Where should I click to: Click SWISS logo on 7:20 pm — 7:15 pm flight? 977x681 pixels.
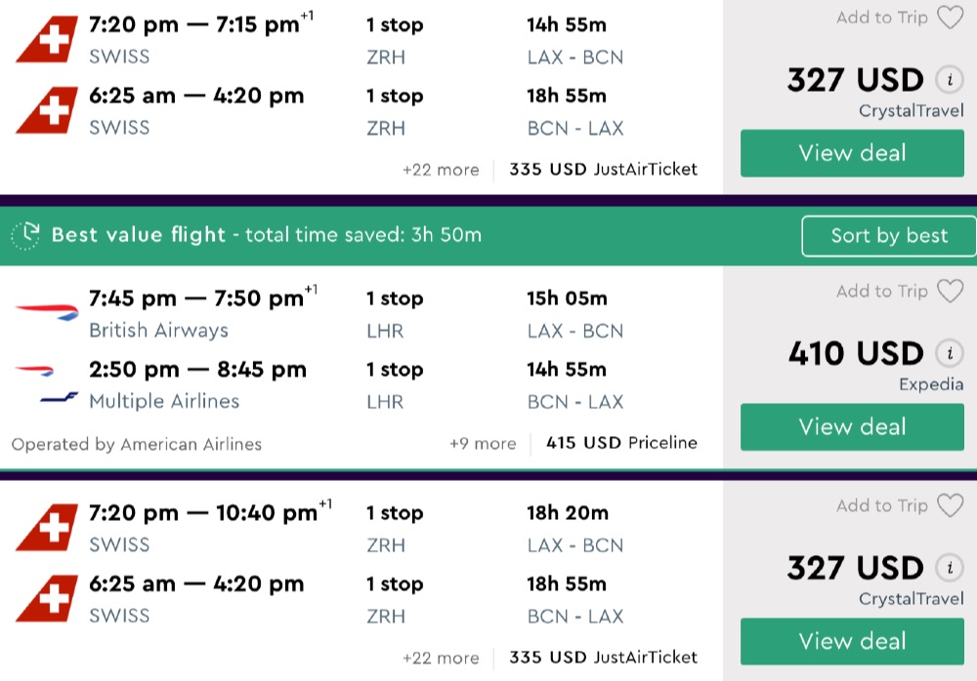click(46, 39)
